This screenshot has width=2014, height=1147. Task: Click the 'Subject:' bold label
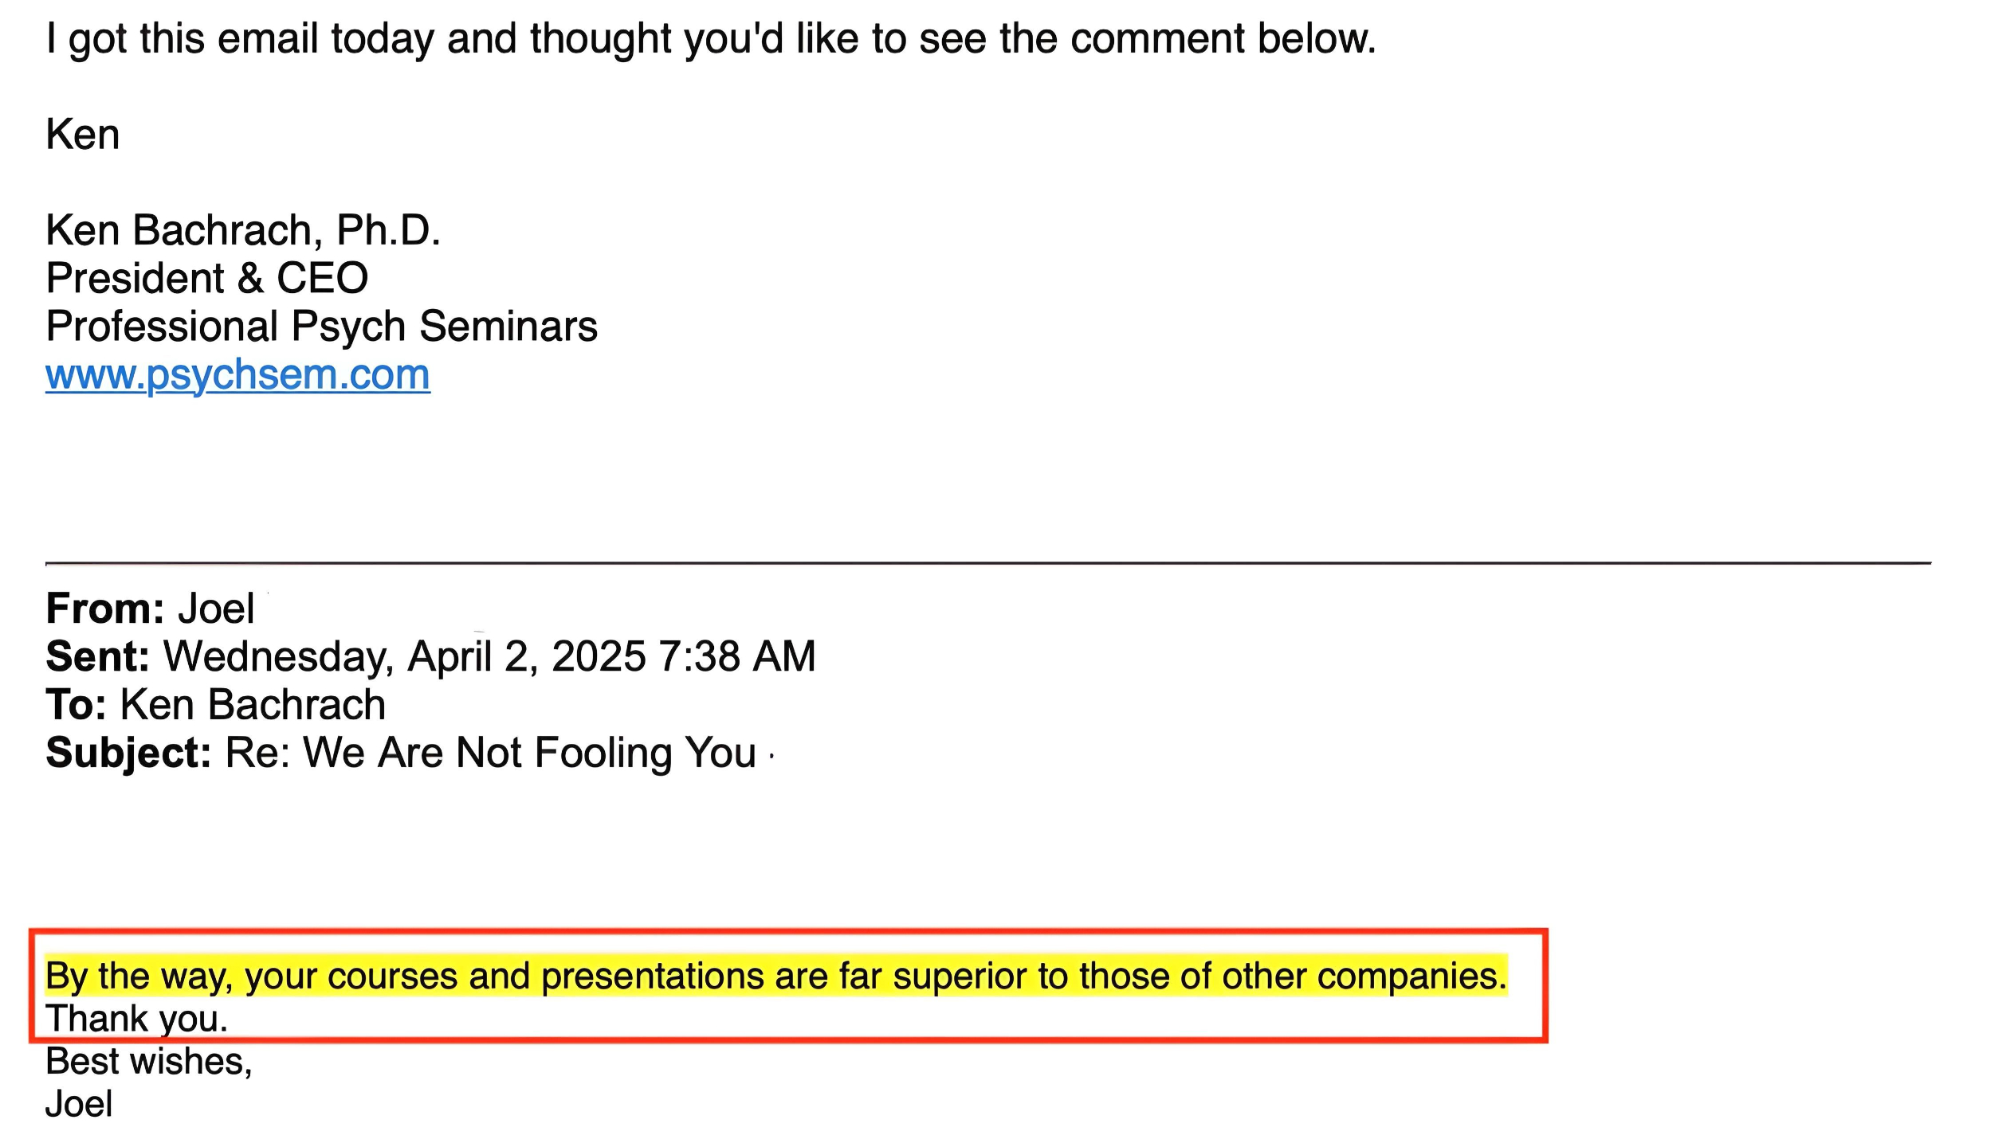[128, 754]
